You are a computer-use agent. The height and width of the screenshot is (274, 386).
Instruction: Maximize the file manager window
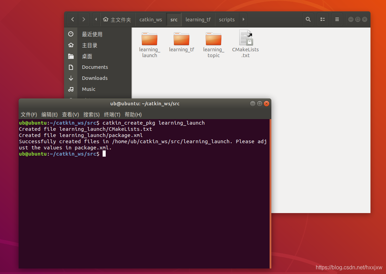pos(358,19)
